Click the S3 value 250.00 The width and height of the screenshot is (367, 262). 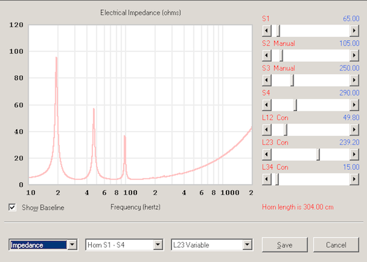pyautogui.click(x=349, y=68)
